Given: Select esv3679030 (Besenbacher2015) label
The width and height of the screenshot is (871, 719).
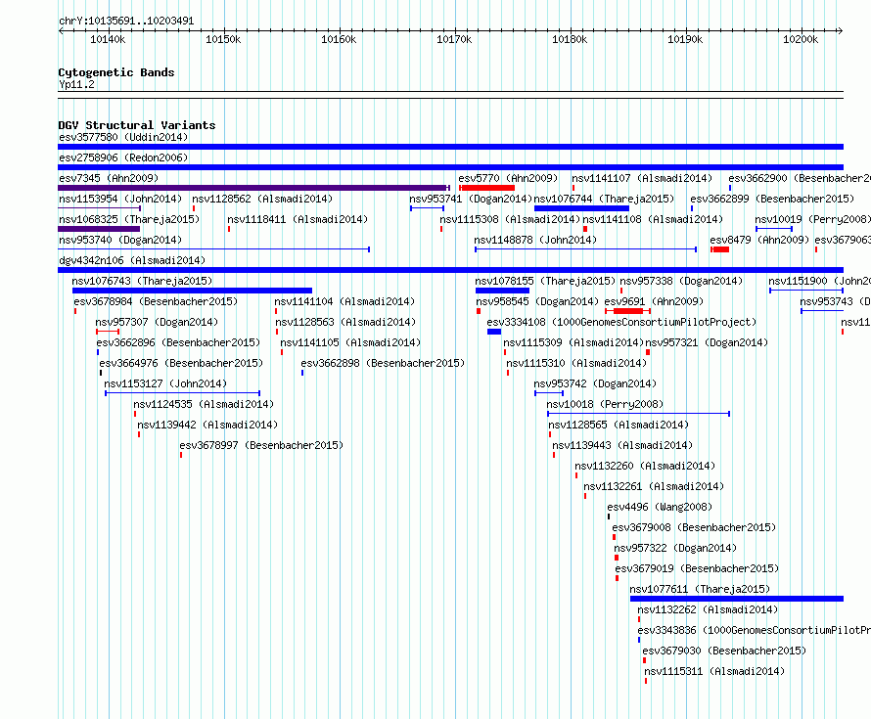Looking at the screenshot, I should [724, 651].
